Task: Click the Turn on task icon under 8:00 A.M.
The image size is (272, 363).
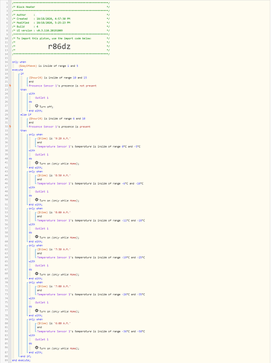Action: click(36, 237)
